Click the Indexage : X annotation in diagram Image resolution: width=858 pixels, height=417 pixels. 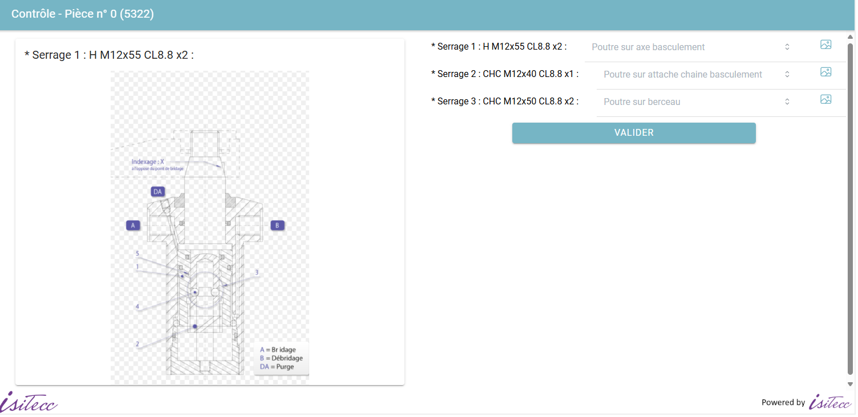pyautogui.click(x=148, y=162)
